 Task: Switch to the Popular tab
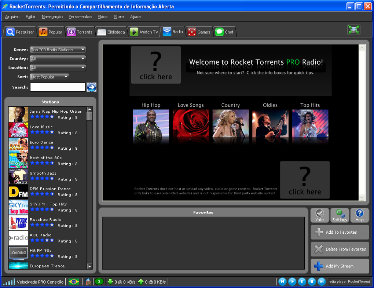pos(51,32)
